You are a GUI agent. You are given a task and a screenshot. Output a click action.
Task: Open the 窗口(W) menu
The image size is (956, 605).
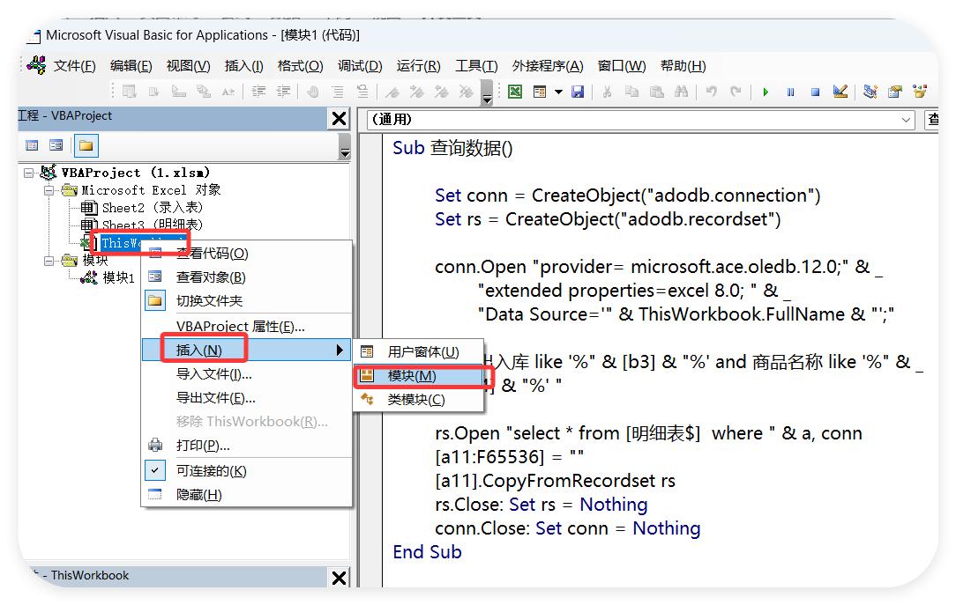[x=621, y=66]
